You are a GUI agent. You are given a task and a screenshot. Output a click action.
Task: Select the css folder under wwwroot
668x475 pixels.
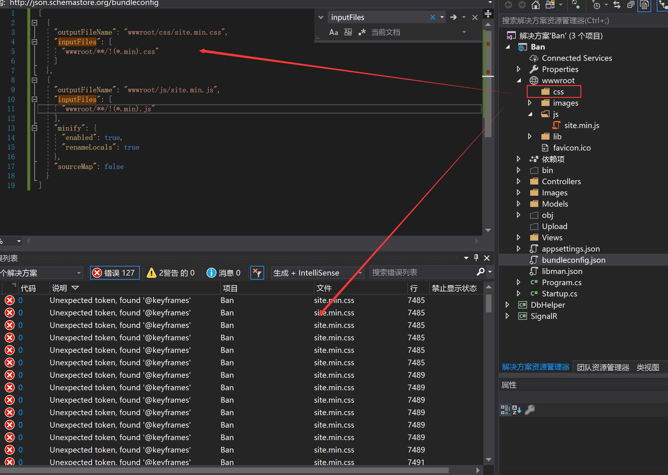[558, 92]
